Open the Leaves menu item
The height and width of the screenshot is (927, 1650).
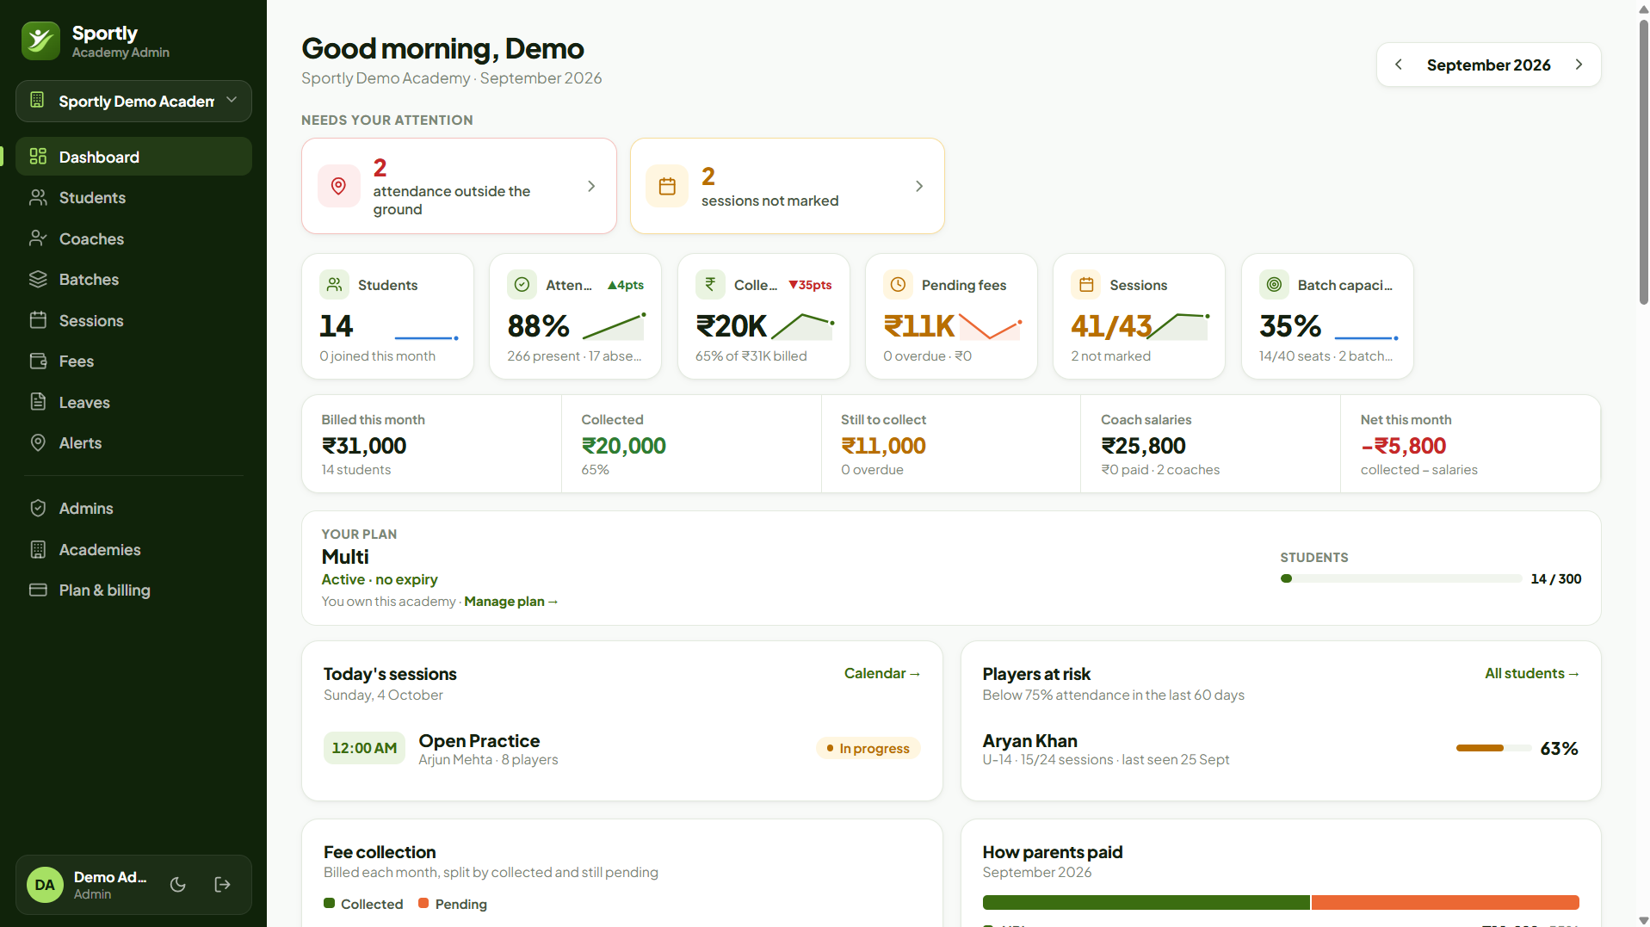pyautogui.click(x=133, y=402)
